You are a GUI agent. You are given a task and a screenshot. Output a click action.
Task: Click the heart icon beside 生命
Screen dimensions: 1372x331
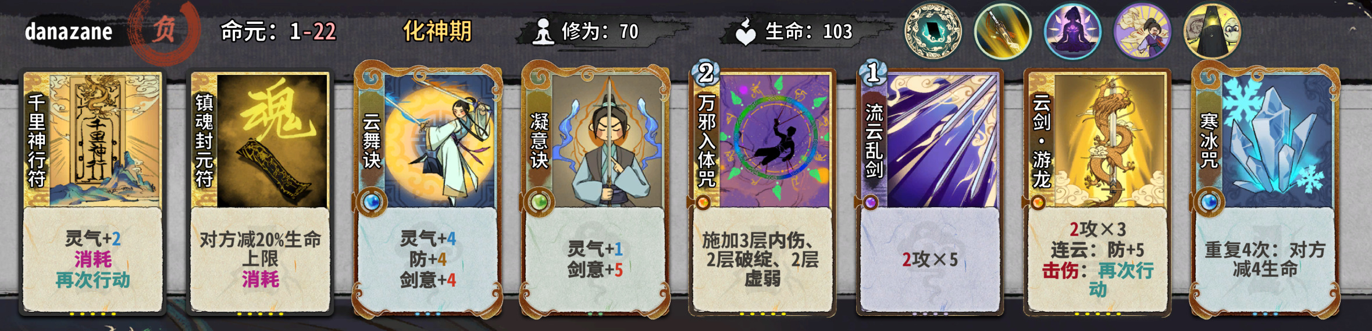coord(745,31)
